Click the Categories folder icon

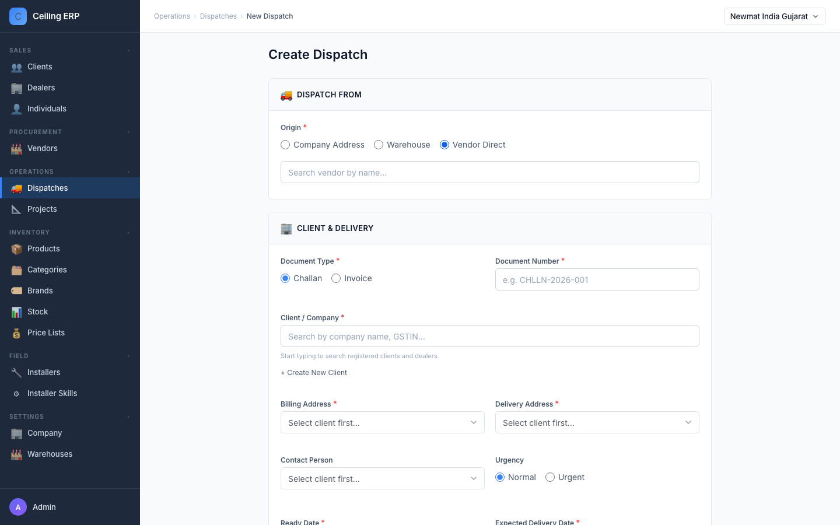click(16, 270)
